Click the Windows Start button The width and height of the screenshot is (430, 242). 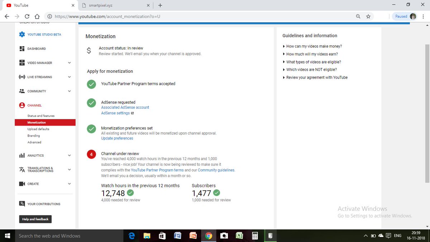pyautogui.click(x=8, y=236)
